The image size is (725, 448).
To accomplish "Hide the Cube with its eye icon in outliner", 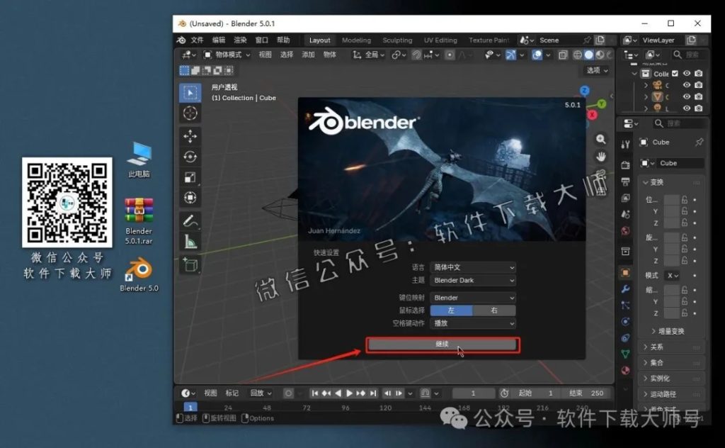I will point(686,96).
